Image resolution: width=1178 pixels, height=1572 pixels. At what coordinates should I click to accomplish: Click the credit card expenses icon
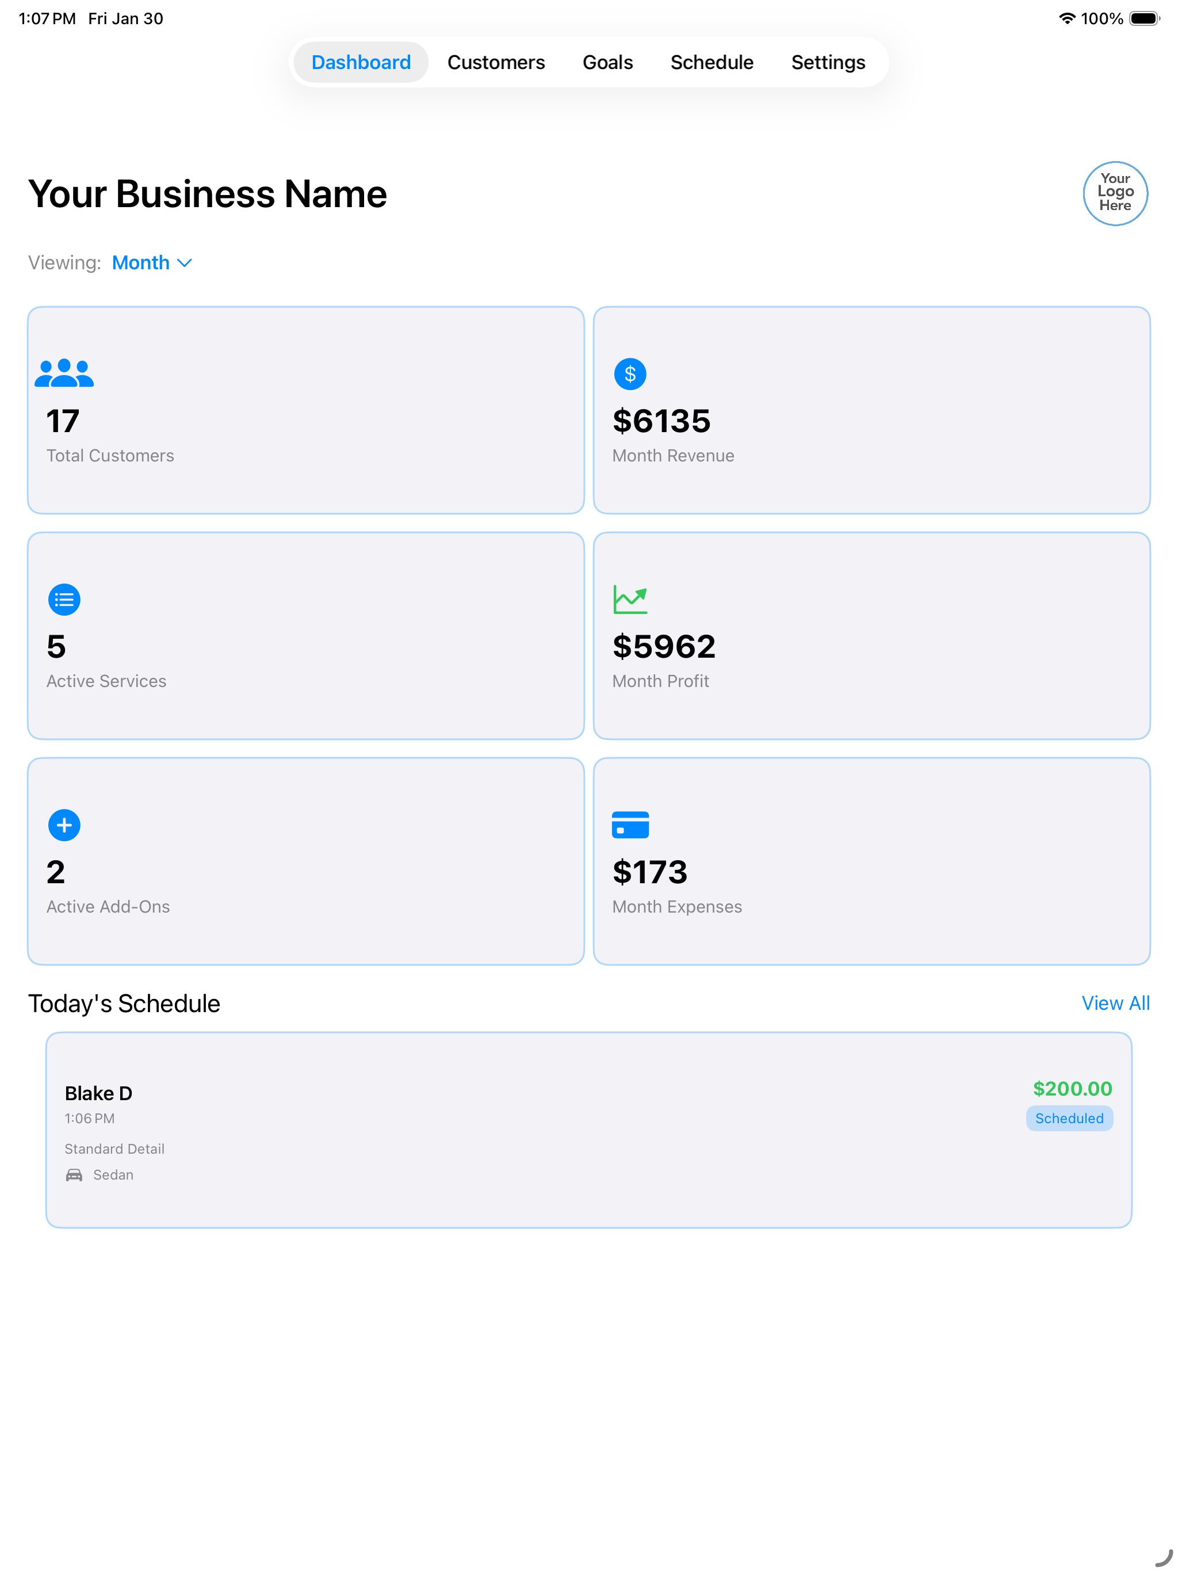tap(630, 825)
